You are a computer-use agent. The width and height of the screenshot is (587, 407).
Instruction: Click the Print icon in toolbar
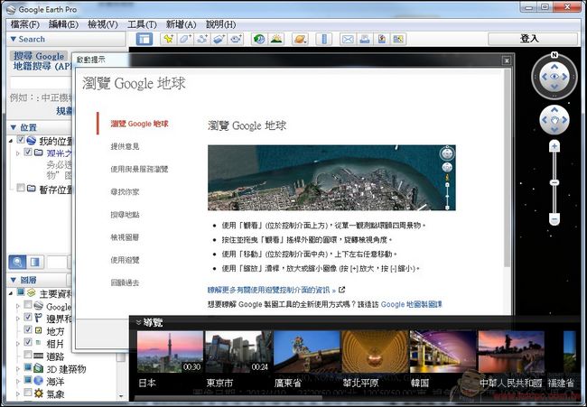(x=365, y=39)
